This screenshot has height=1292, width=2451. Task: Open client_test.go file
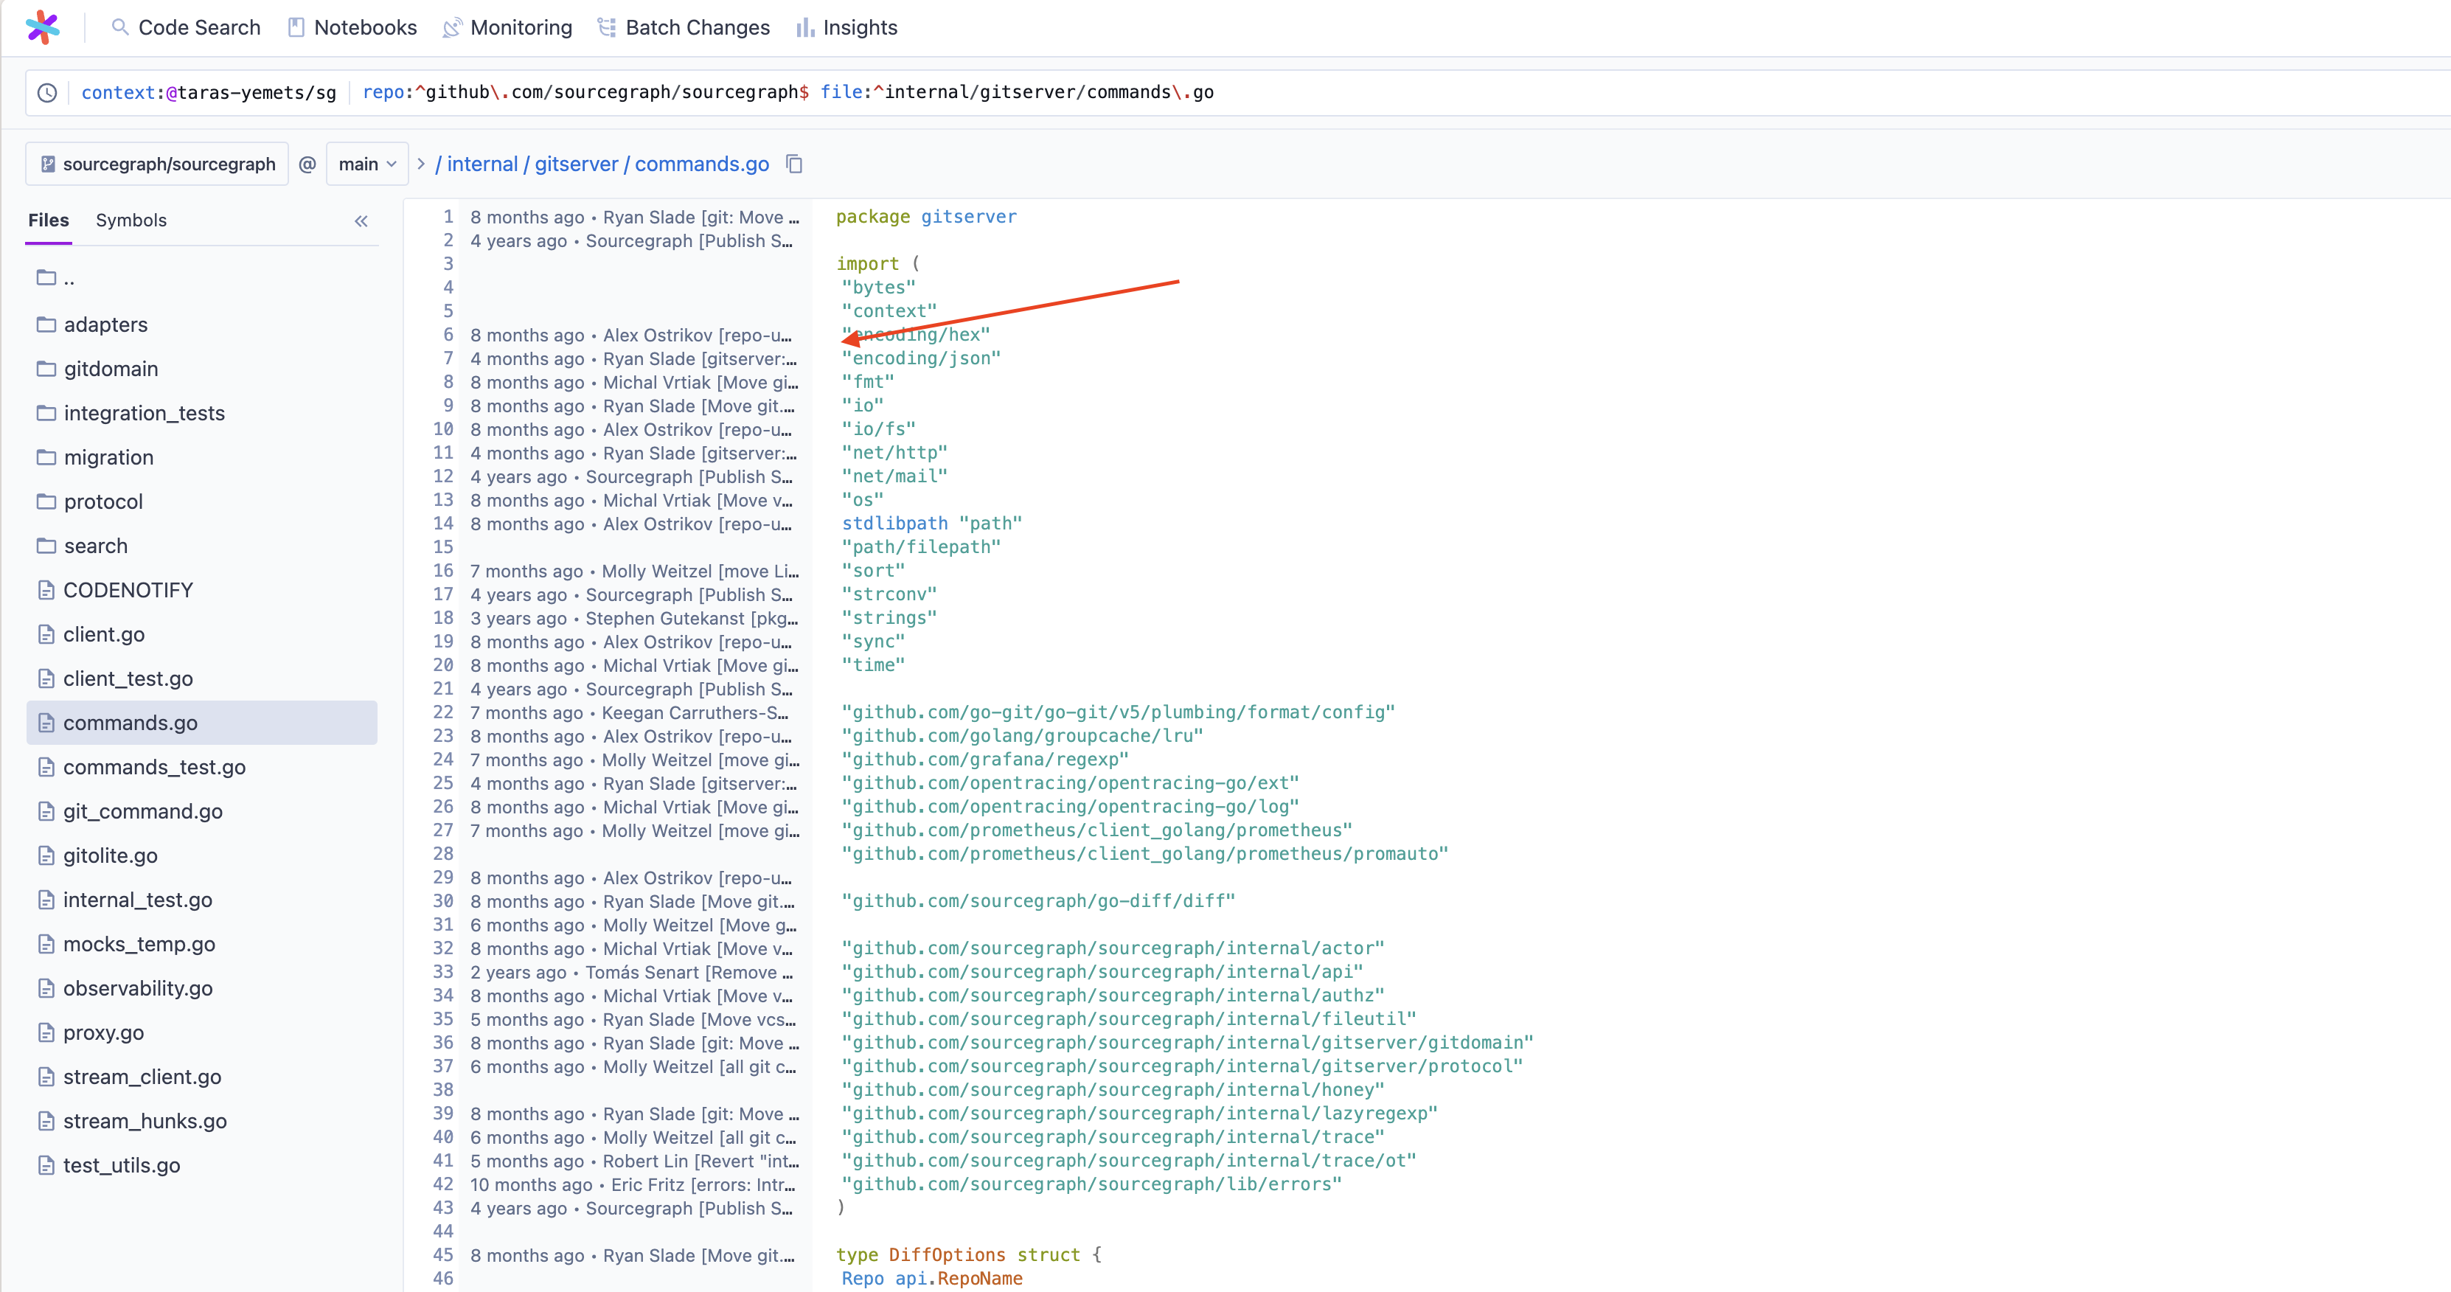click(128, 678)
